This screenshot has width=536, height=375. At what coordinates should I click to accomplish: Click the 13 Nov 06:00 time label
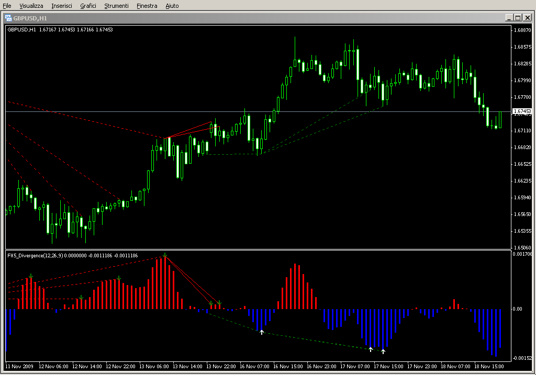pyautogui.click(x=154, y=366)
